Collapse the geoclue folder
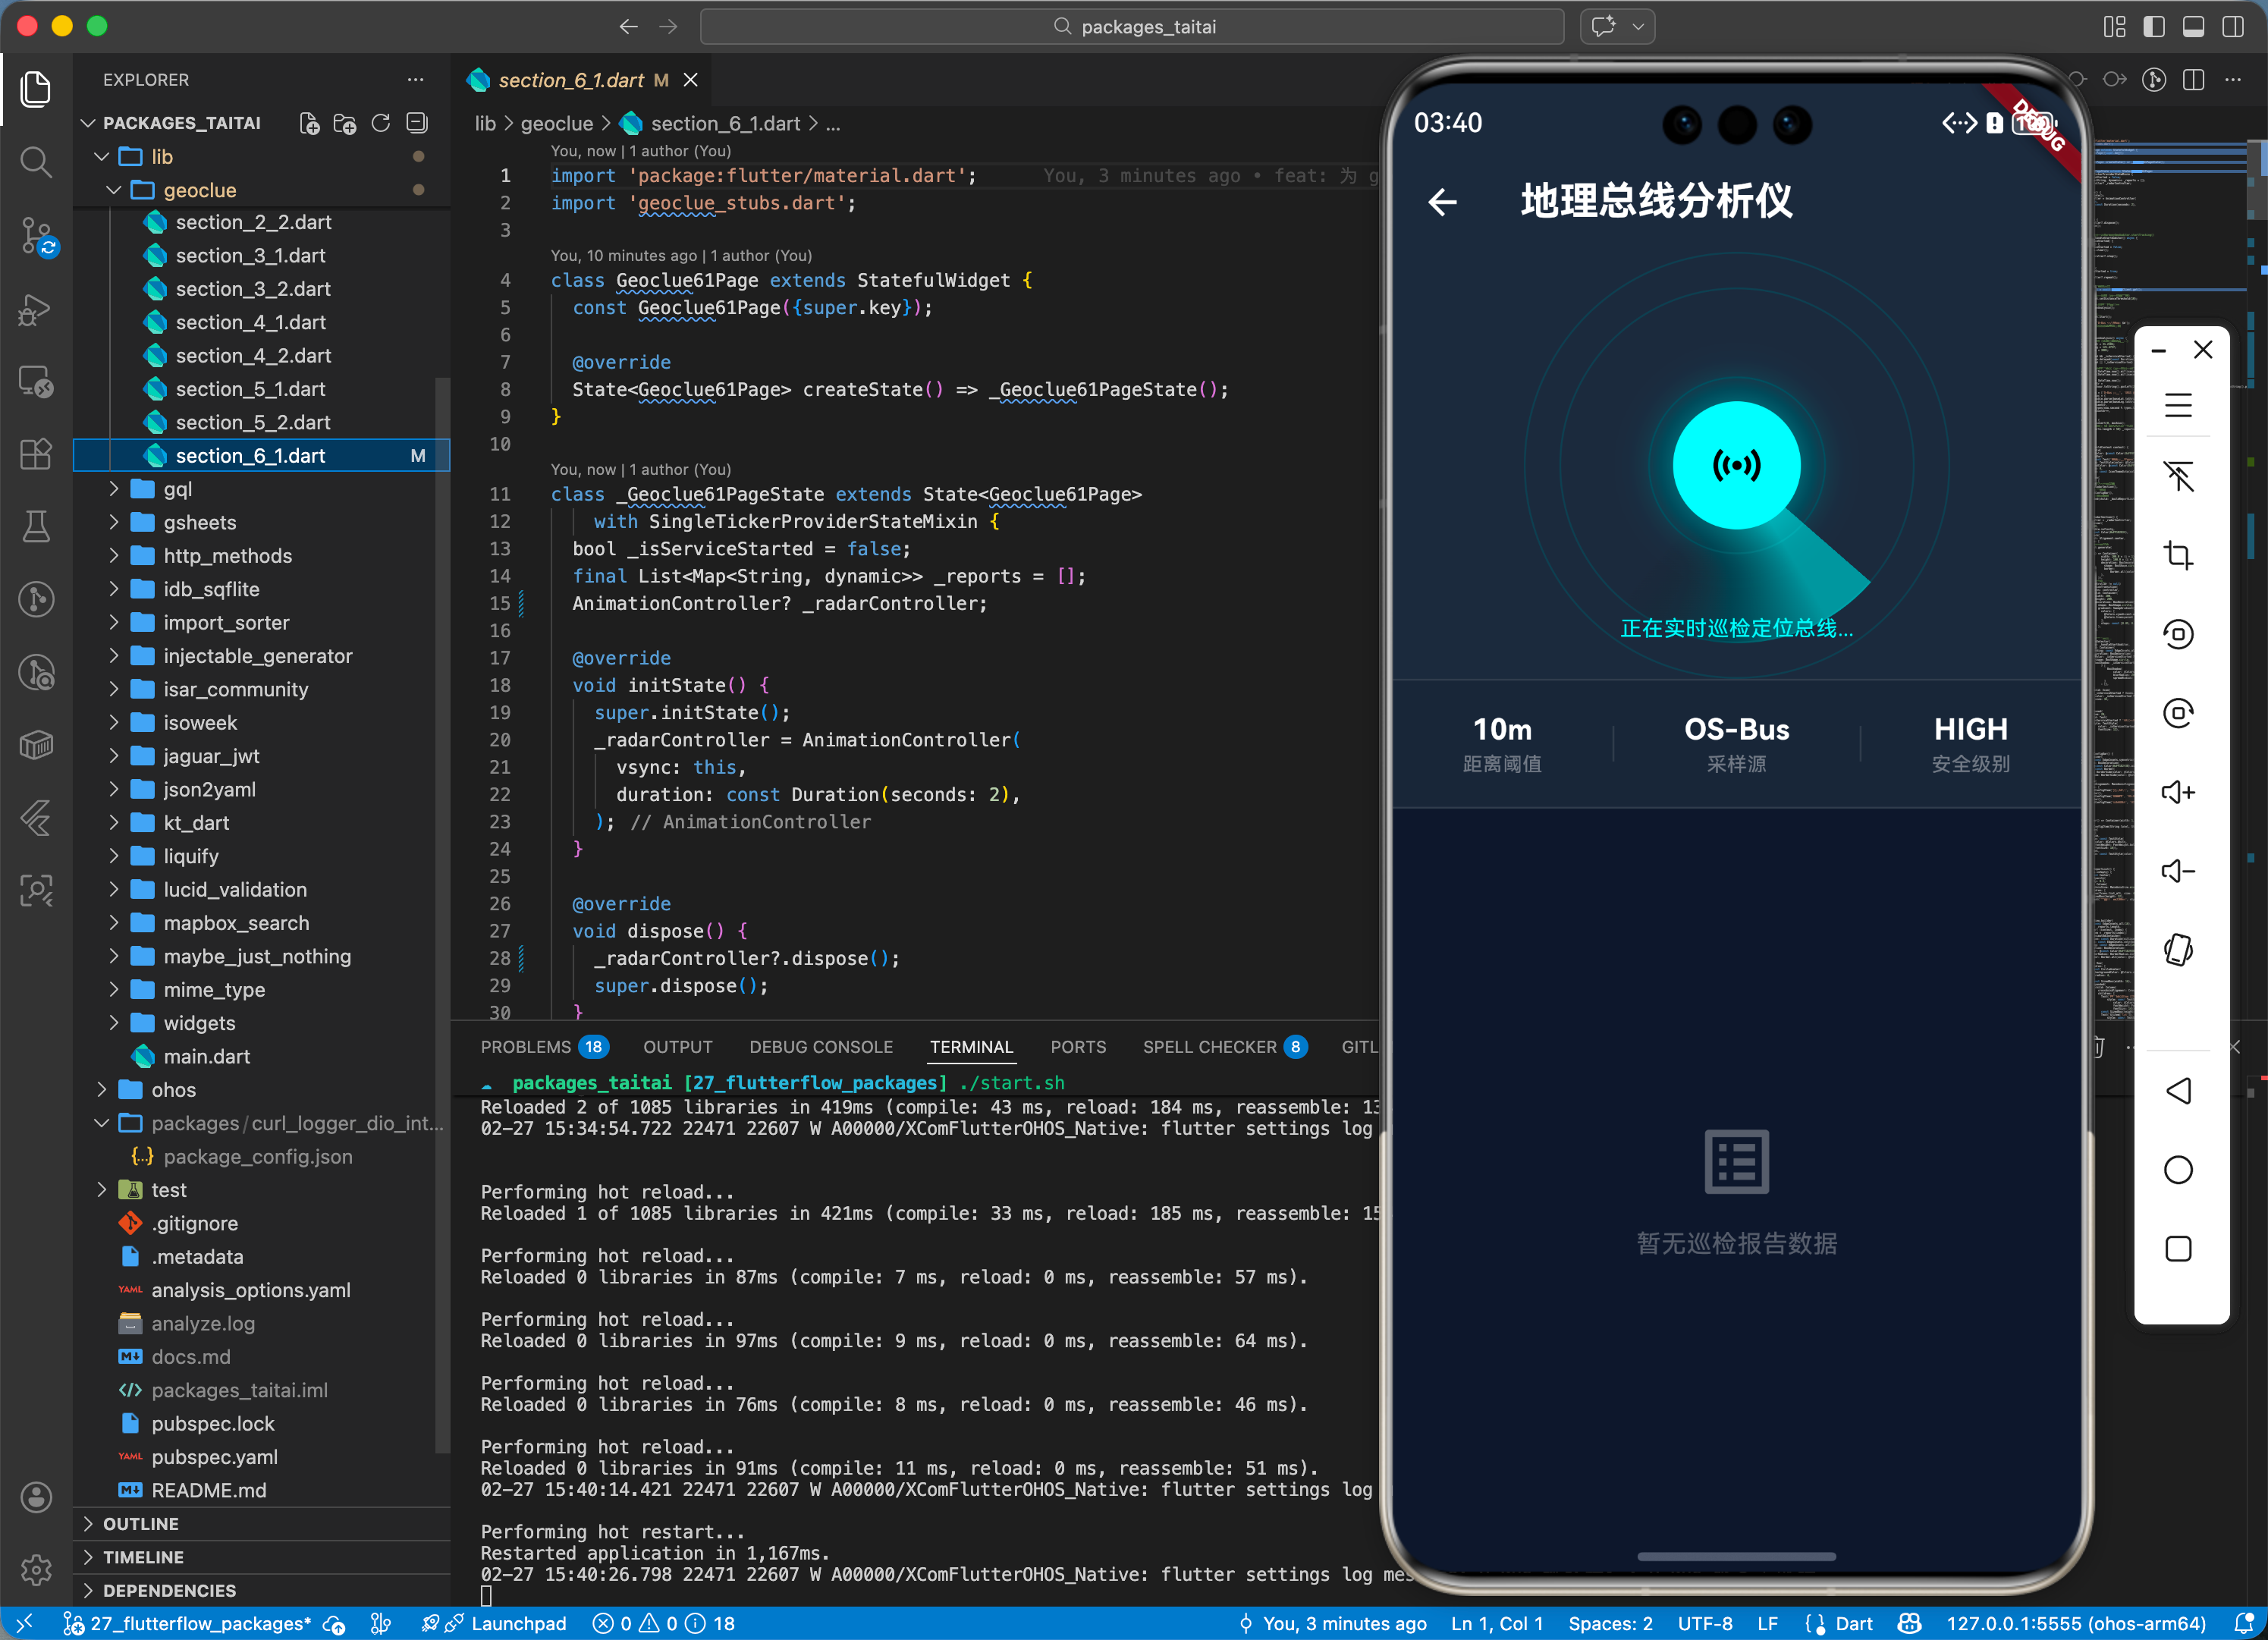2268x1640 pixels. pos(199,190)
